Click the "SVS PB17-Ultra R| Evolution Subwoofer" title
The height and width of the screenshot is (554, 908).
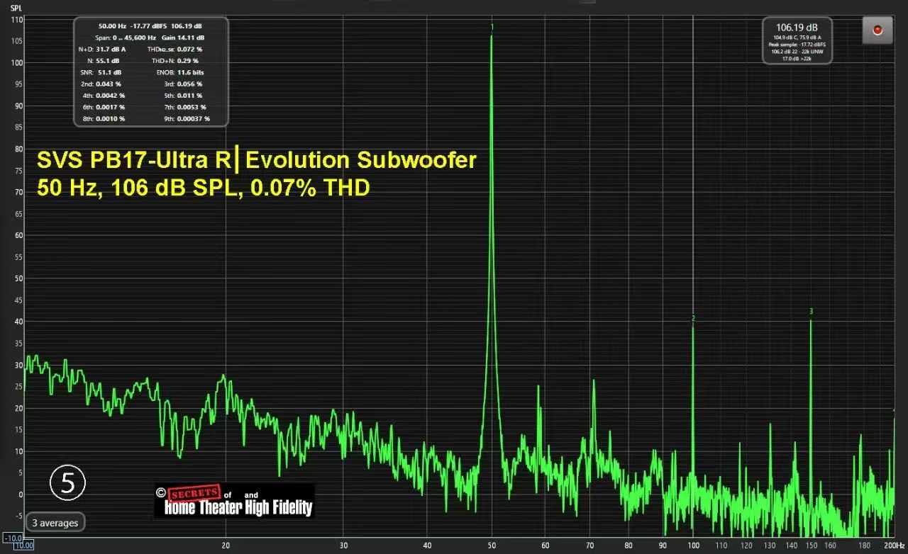coord(256,161)
